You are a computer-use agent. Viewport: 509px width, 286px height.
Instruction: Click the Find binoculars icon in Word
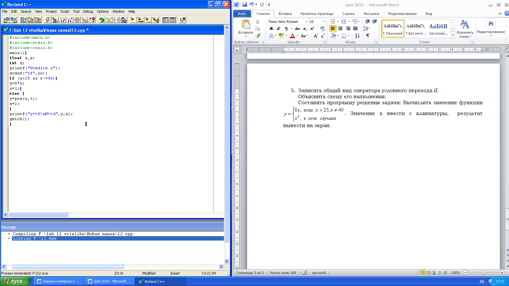(491, 24)
